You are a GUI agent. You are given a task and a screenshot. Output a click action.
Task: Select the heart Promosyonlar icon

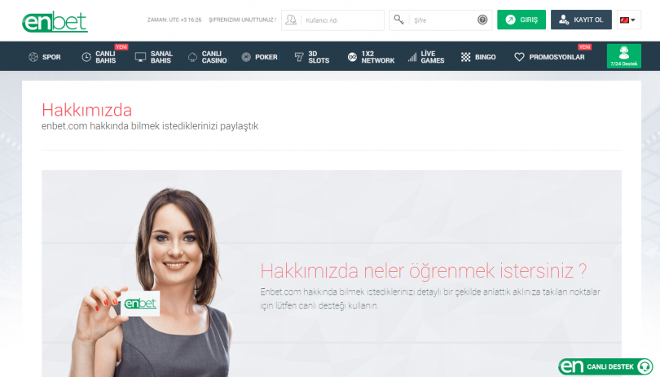519,57
